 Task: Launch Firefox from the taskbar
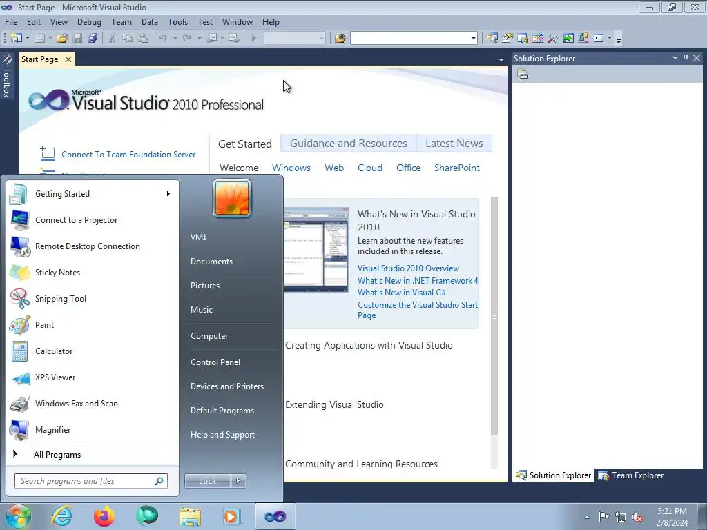pos(104,516)
